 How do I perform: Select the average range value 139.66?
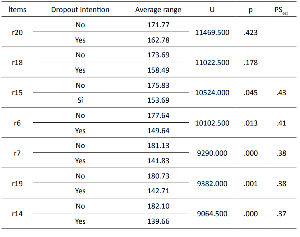[x=158, y=221]
